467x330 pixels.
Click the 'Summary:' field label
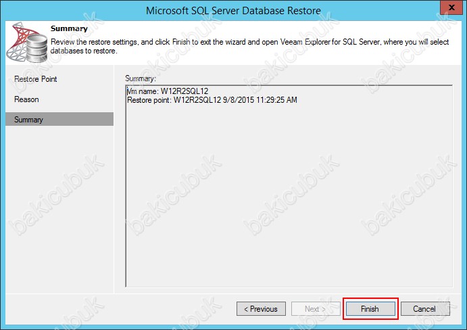[141, 78]
